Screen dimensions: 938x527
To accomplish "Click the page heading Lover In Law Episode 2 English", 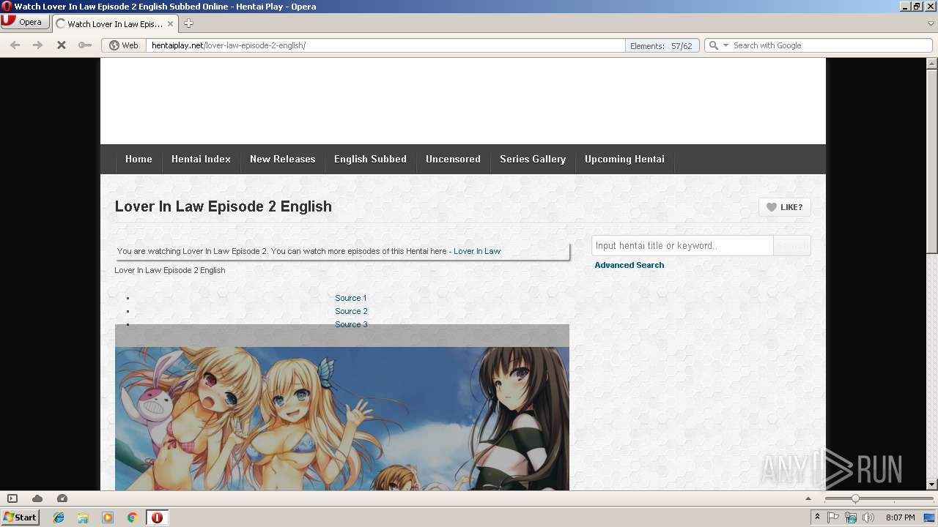I will coord(224,206).
